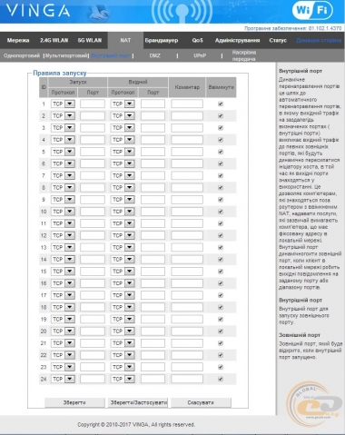
Task: Toggle the enable checkbox in row 20
Action: click(221, 331)
